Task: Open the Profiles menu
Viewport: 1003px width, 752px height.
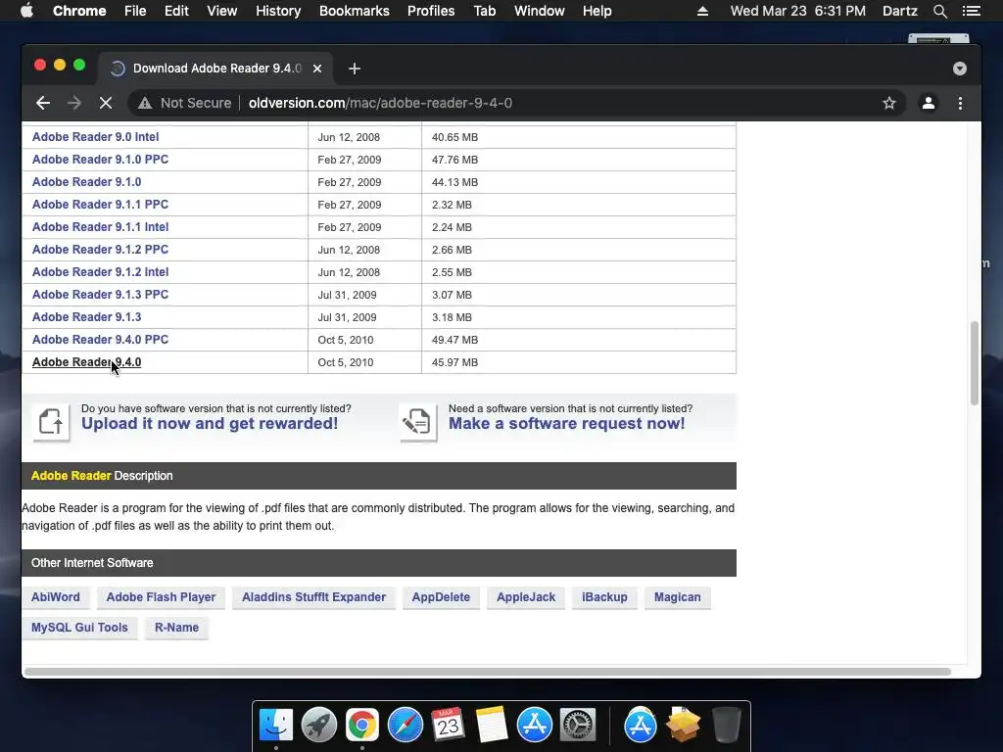Action: [431, 11]
